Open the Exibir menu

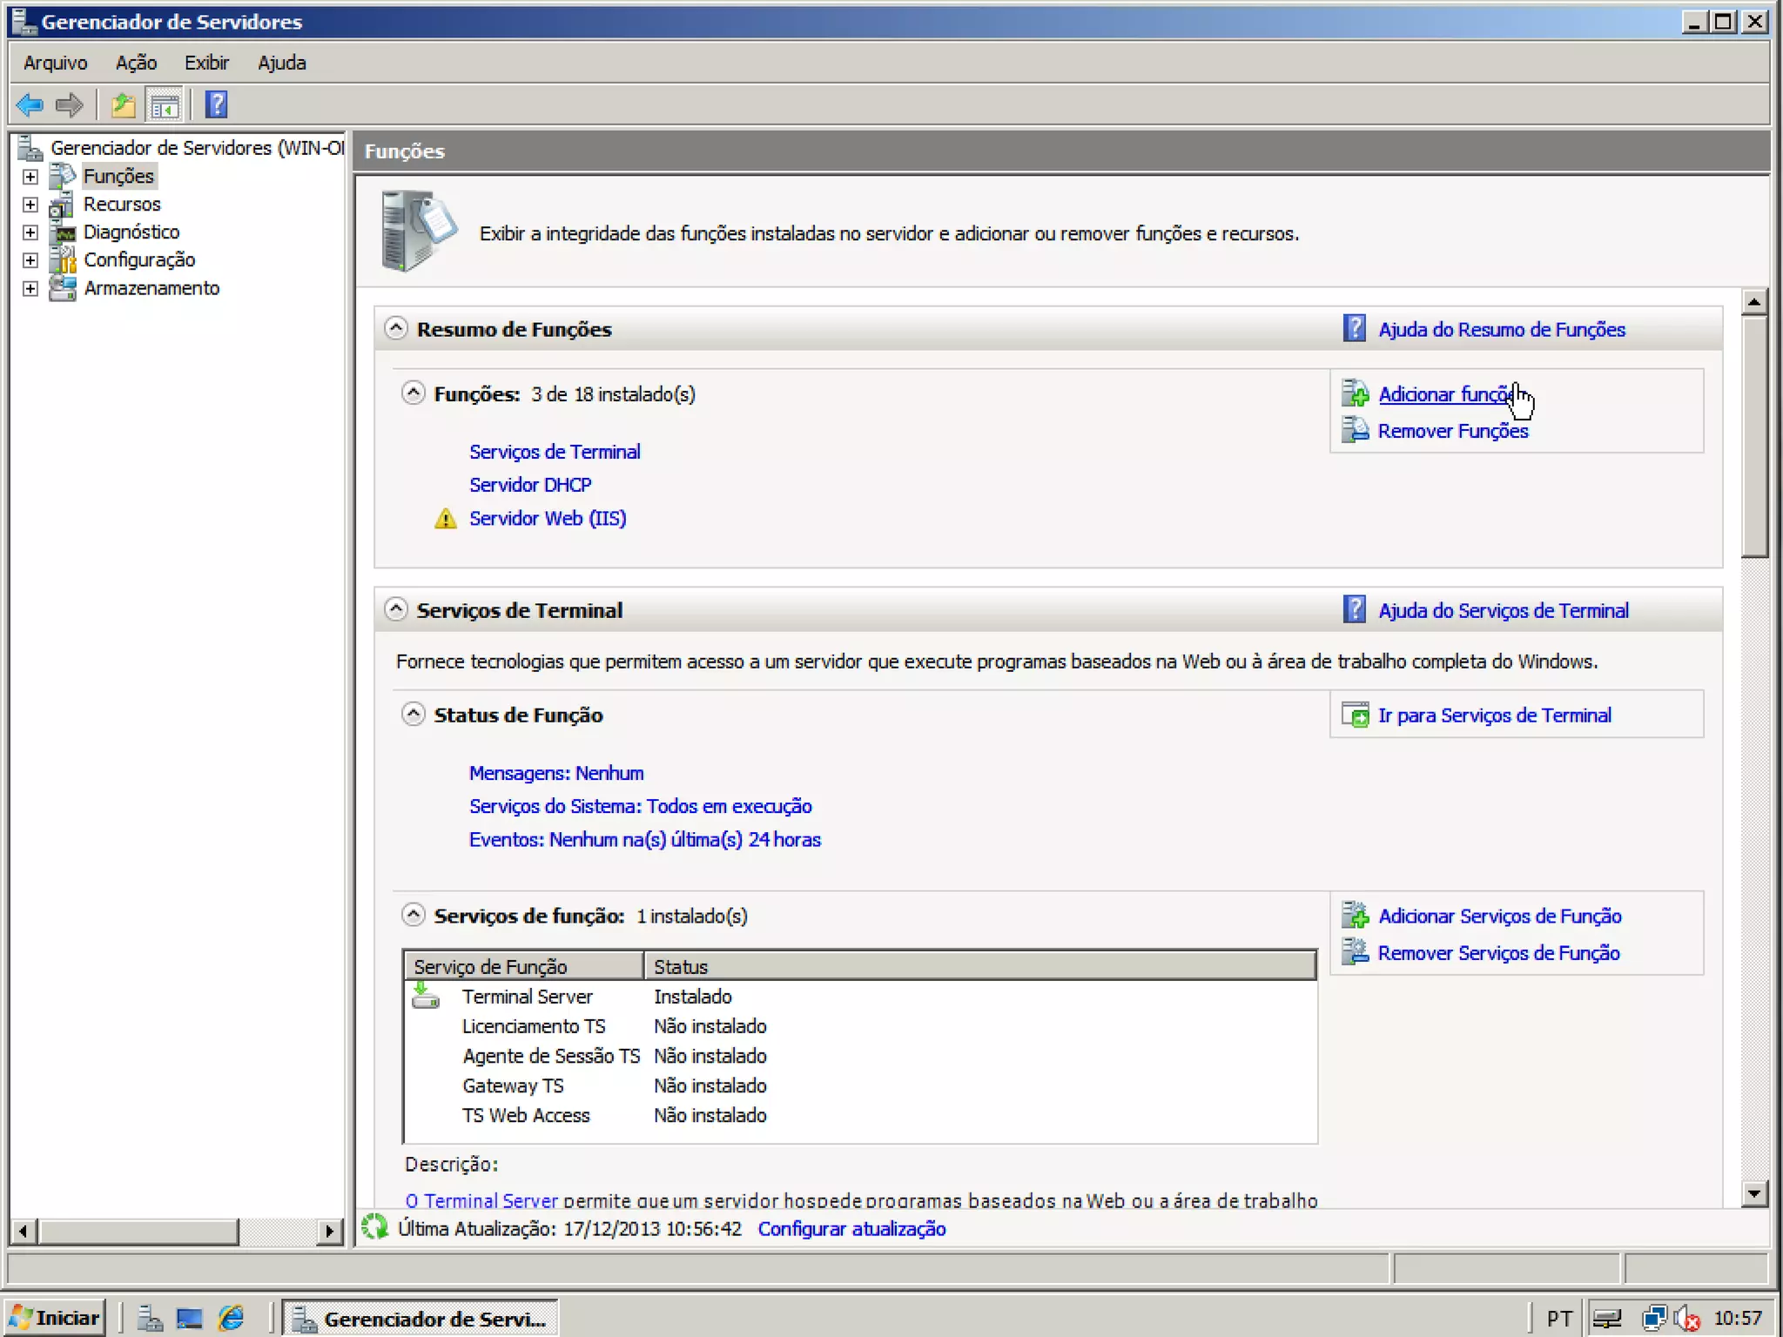coord(206,63)
